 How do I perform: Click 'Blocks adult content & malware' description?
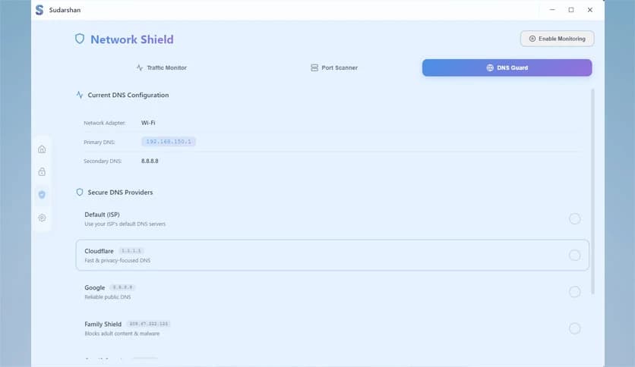point(122,334)
